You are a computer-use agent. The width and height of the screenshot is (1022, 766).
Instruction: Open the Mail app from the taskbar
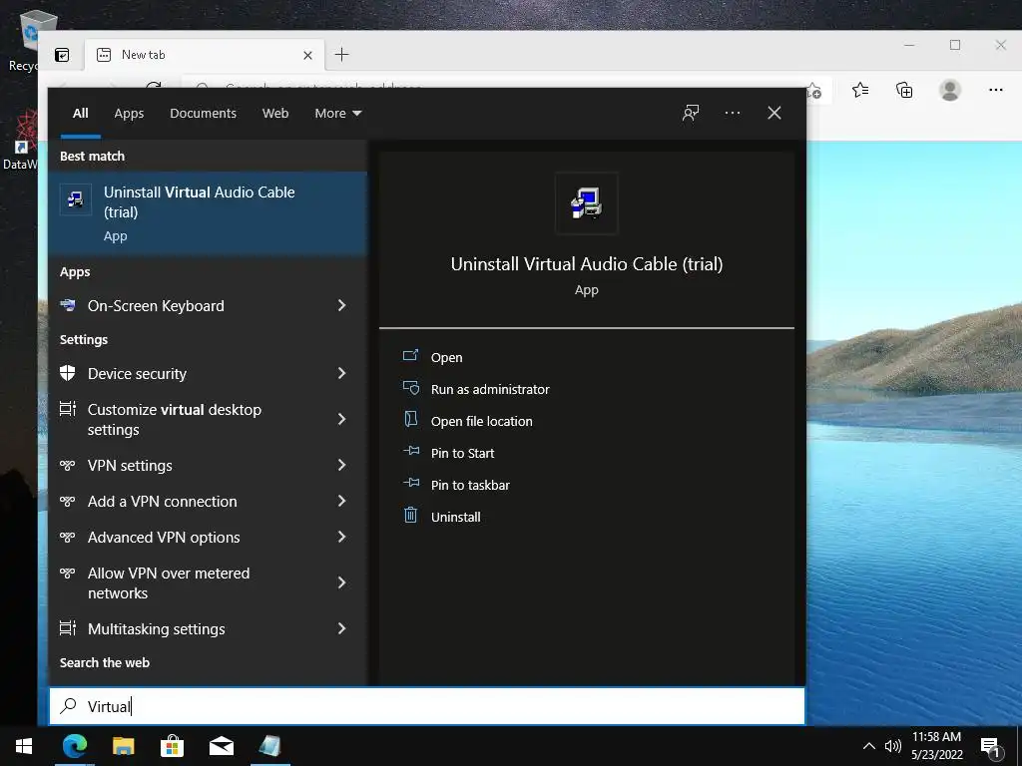(221, 746)
